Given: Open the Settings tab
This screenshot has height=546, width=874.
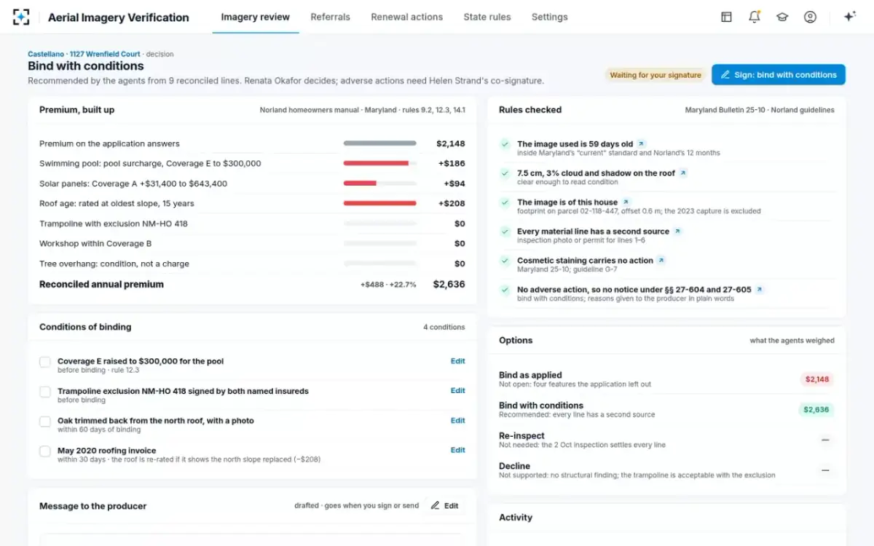Looking at the screenshot, I should tap(549, 17).
